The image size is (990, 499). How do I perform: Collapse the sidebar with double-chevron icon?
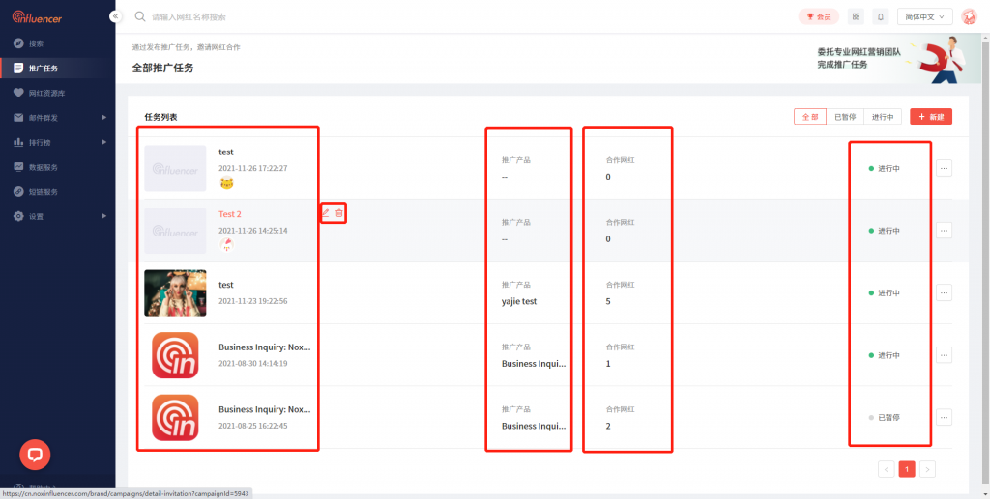[x=116, y=16]
